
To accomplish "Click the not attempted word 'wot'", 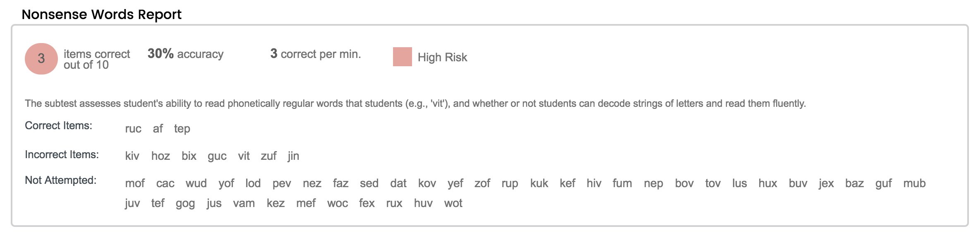I will pos(453,203).
